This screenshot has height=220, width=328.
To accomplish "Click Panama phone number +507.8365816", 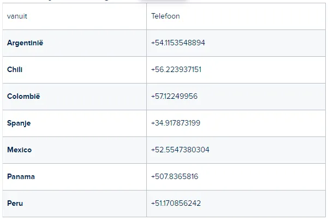I will [175, 176].
